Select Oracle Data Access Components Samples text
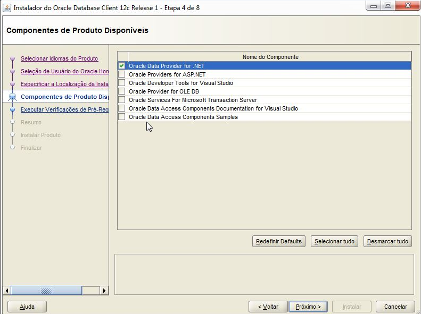Image resolution: width=421 pixels, height=314 pixels. point(183,117)
